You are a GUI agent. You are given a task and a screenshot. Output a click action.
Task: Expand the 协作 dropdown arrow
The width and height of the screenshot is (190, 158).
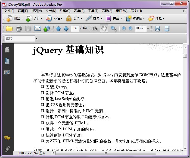pos(62,19)
